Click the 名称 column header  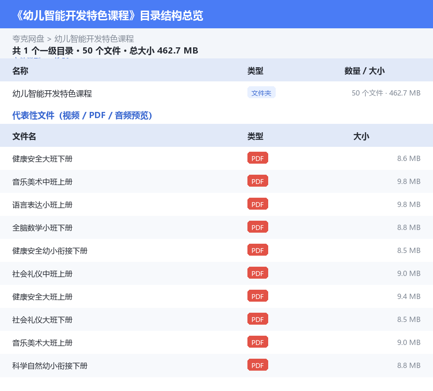pyautogui.click(x=20, y=71)
